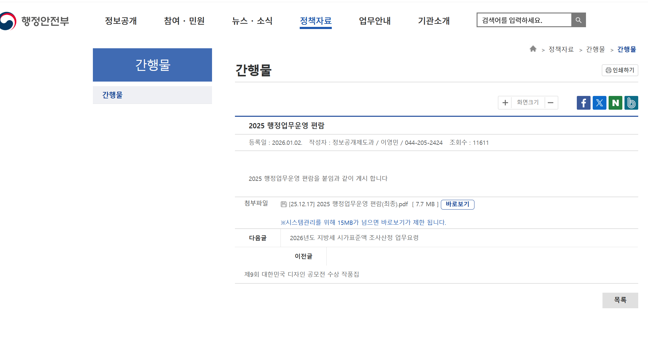648x355 pixels.
Task: Open the previous post about 디자인 공모전
Action: coord(302,274)
